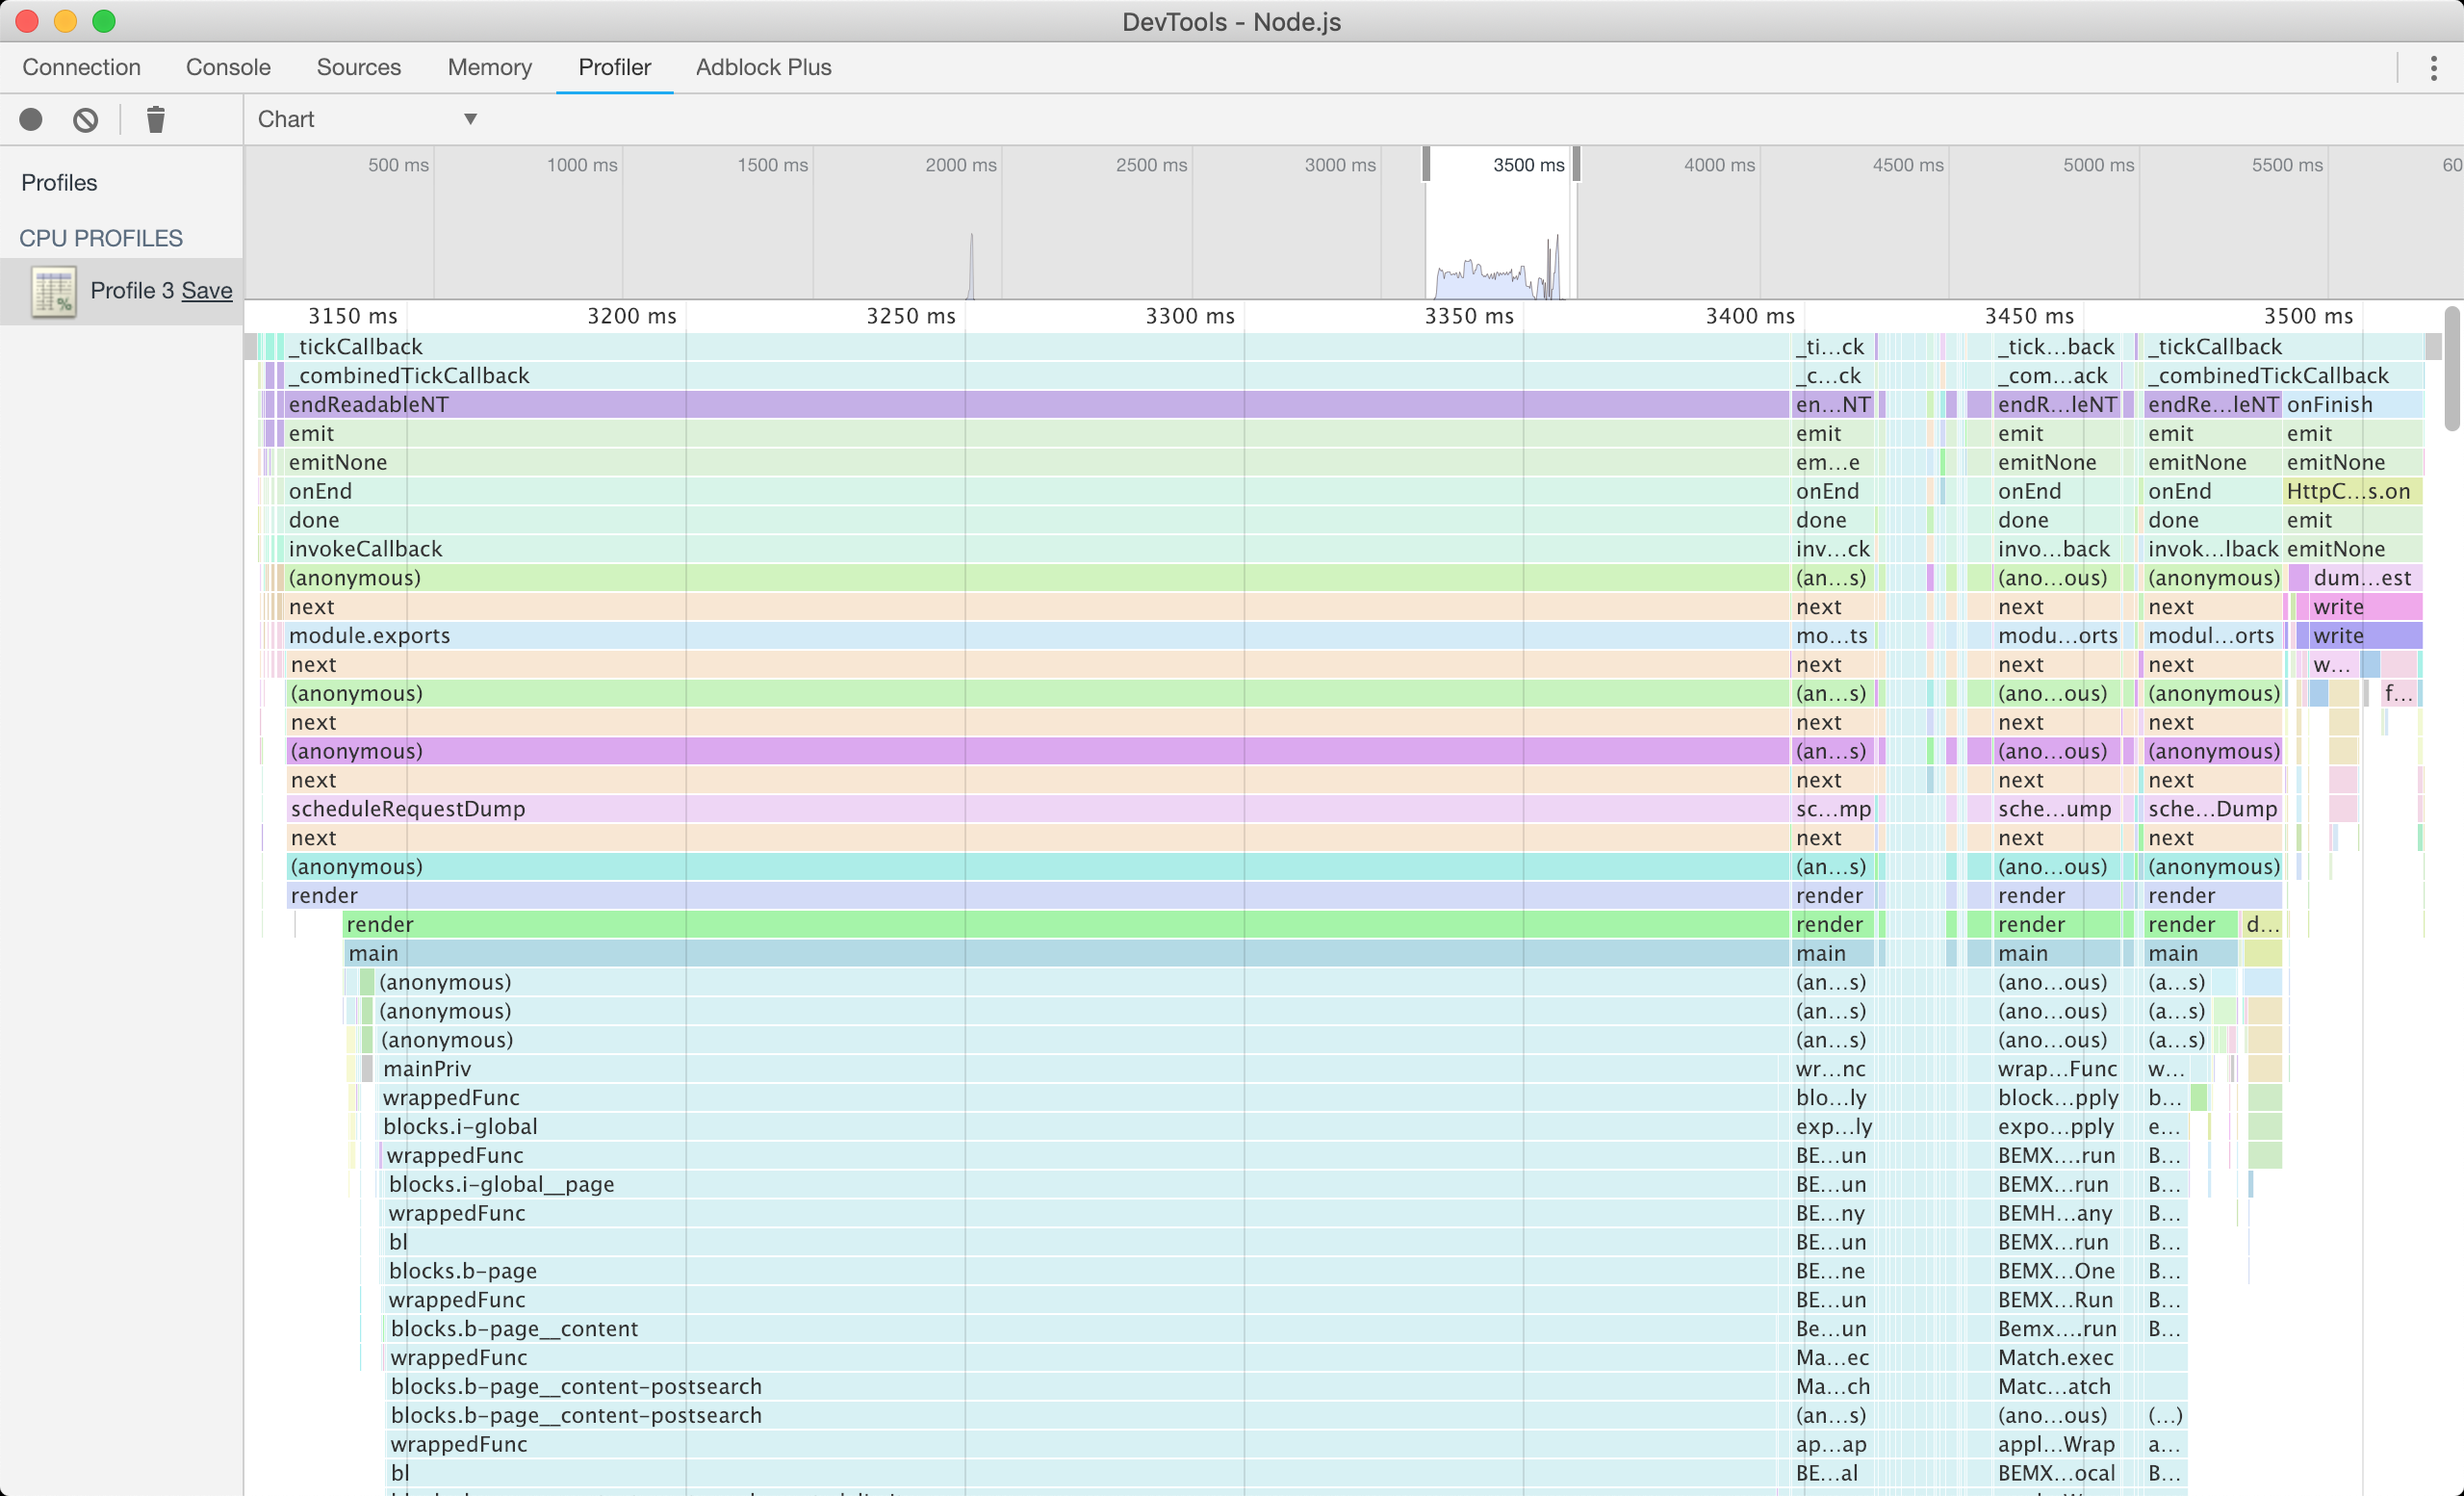Click the wide main flame bar

point(1067,954)
